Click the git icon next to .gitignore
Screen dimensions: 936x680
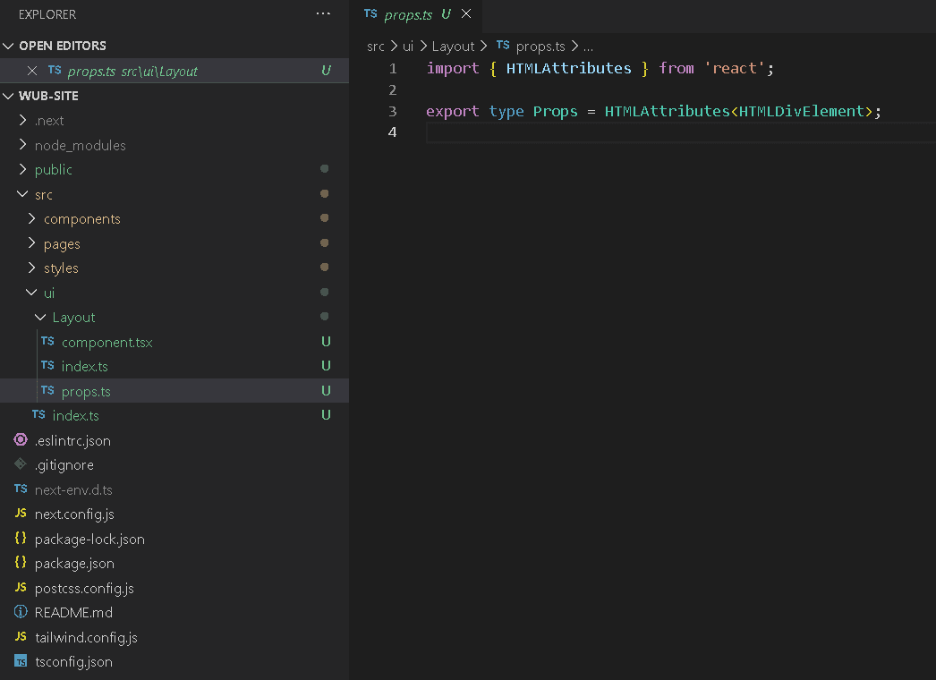tap(21, 464)
